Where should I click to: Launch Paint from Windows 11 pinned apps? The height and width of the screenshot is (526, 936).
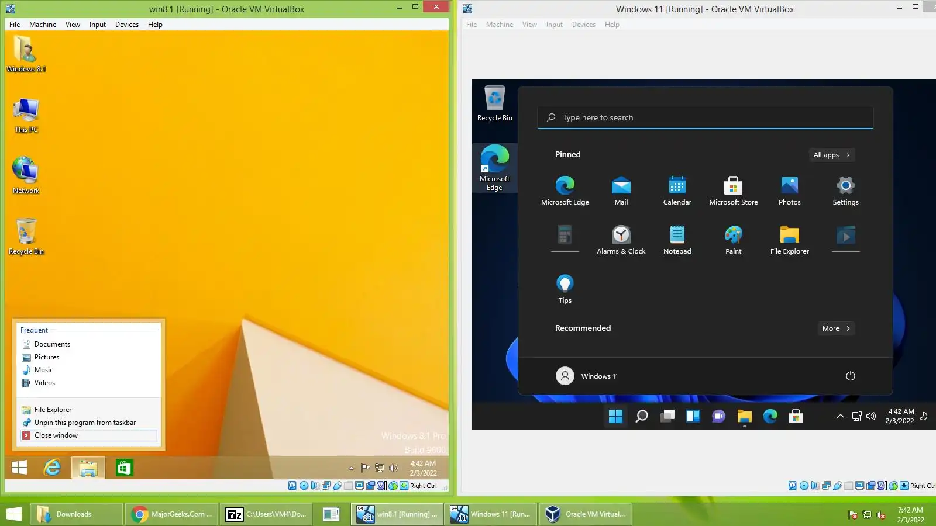click(x=734, y=240)
